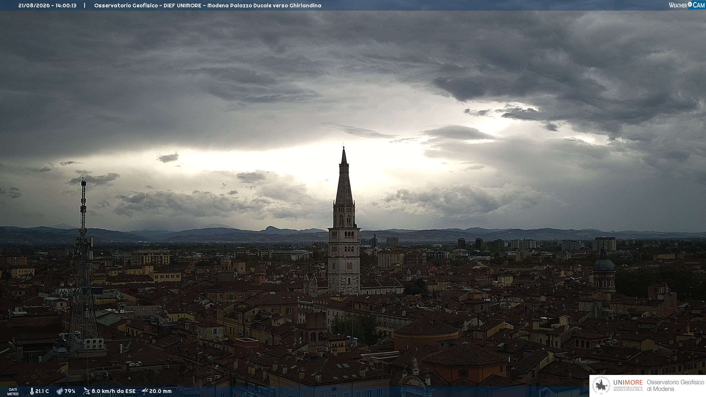
Task: Click the Osservatorio Geofisico DIEF UNIMORE title
Action: pos(147,6)
